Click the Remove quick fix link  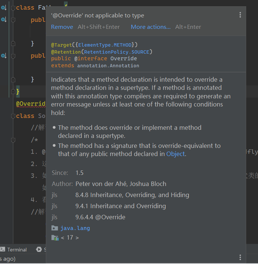[62, 27]
